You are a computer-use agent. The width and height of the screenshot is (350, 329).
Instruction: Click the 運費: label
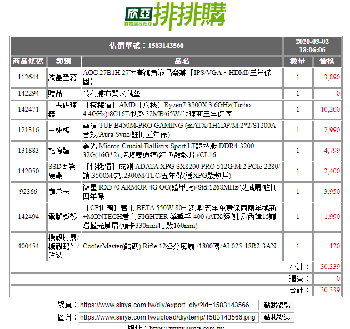(299, 278)
